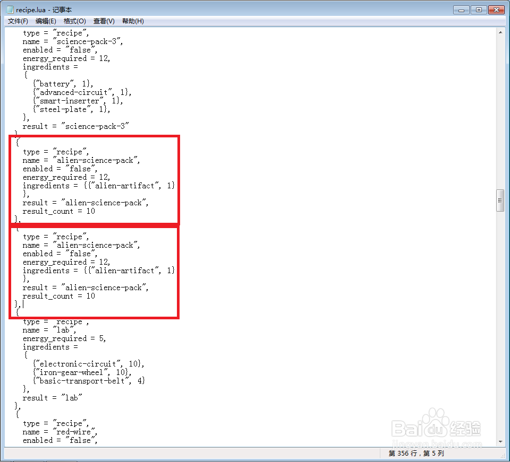The width and height of the screenshot is (510, 462).
Task: Click the {"advanced-circuit", 1} line
Action: [x=82, y=92]
